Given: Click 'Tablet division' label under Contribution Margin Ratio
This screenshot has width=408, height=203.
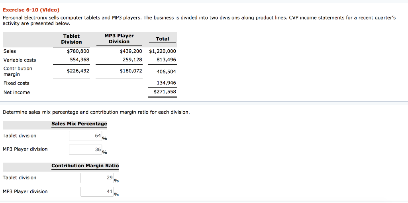Looking at the screenshot, I should [x=20, y=178].
